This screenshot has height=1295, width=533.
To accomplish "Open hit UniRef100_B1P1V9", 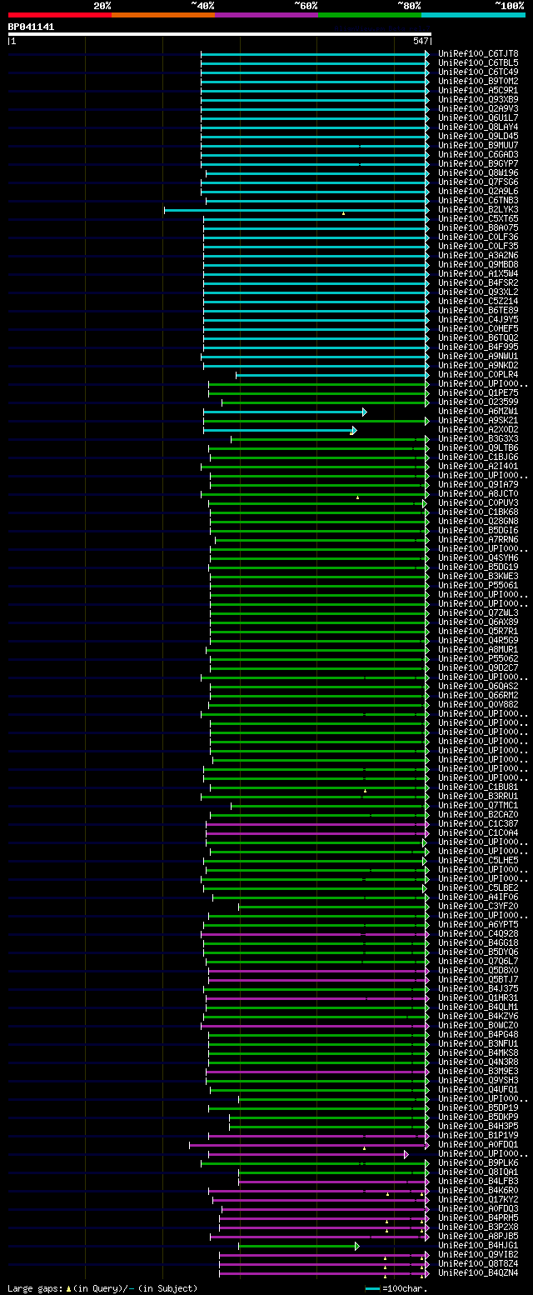I will [478, 1135].
